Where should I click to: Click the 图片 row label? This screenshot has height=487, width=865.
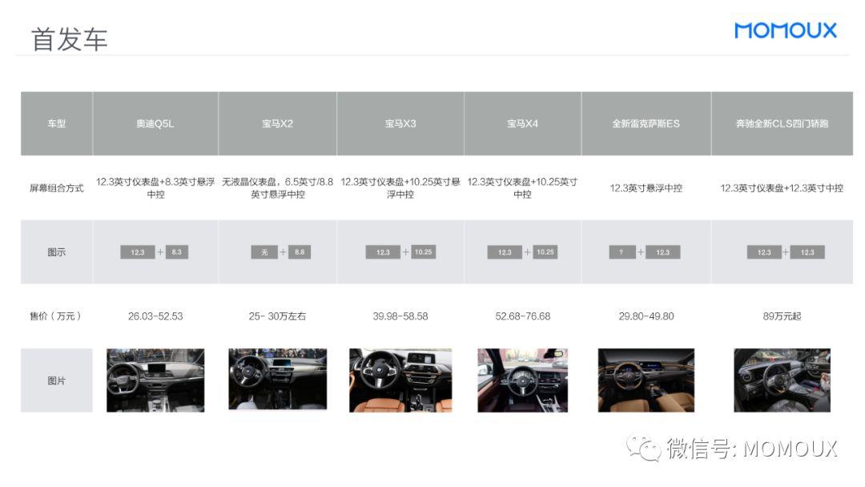point(56,380)
